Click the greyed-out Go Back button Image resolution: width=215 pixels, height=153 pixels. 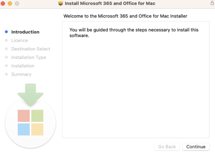coord(167,147)
